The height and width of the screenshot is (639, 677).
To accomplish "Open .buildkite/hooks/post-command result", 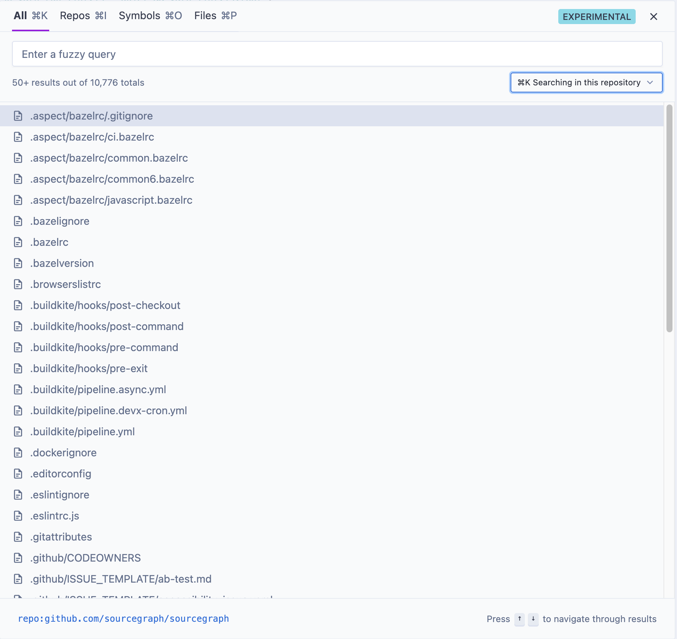I will (x=332, y=326).
